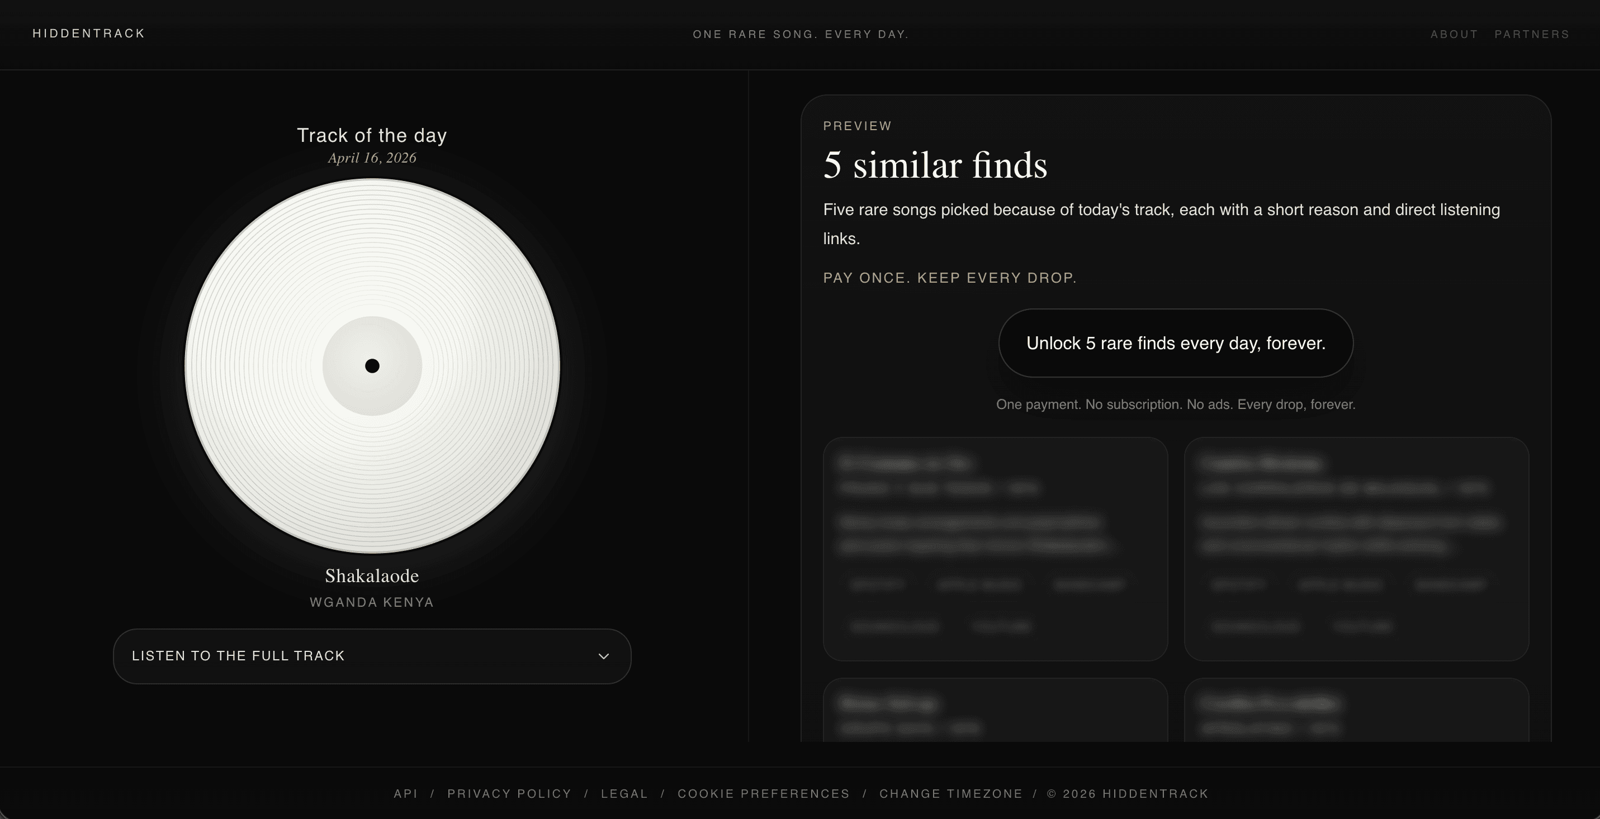The image size is (1600, 819).
Task: Click the Wganda Kenya artist name
Action: pos(372,602)
